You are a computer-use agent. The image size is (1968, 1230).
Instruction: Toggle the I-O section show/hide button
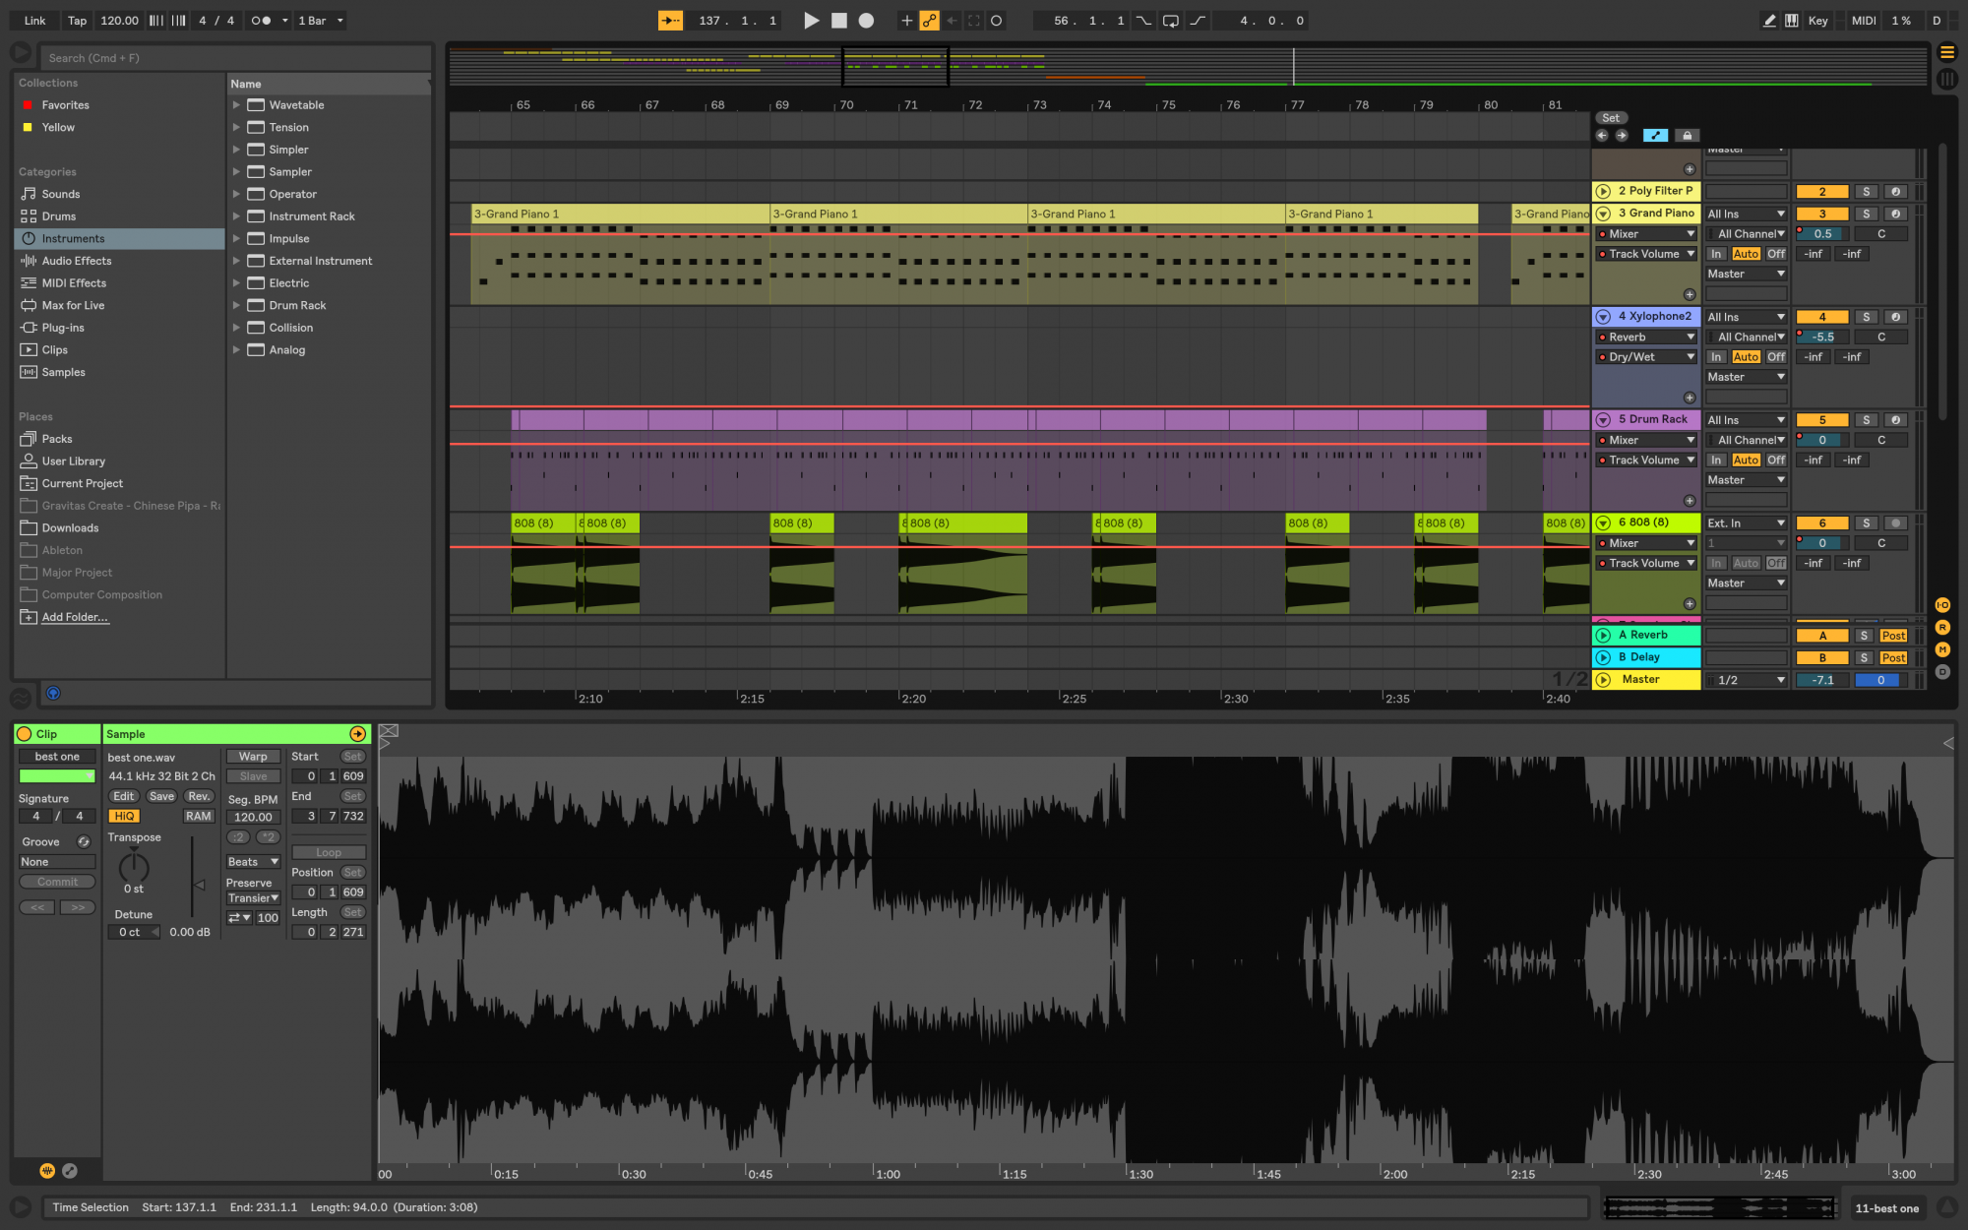[x=1942, y=605]
